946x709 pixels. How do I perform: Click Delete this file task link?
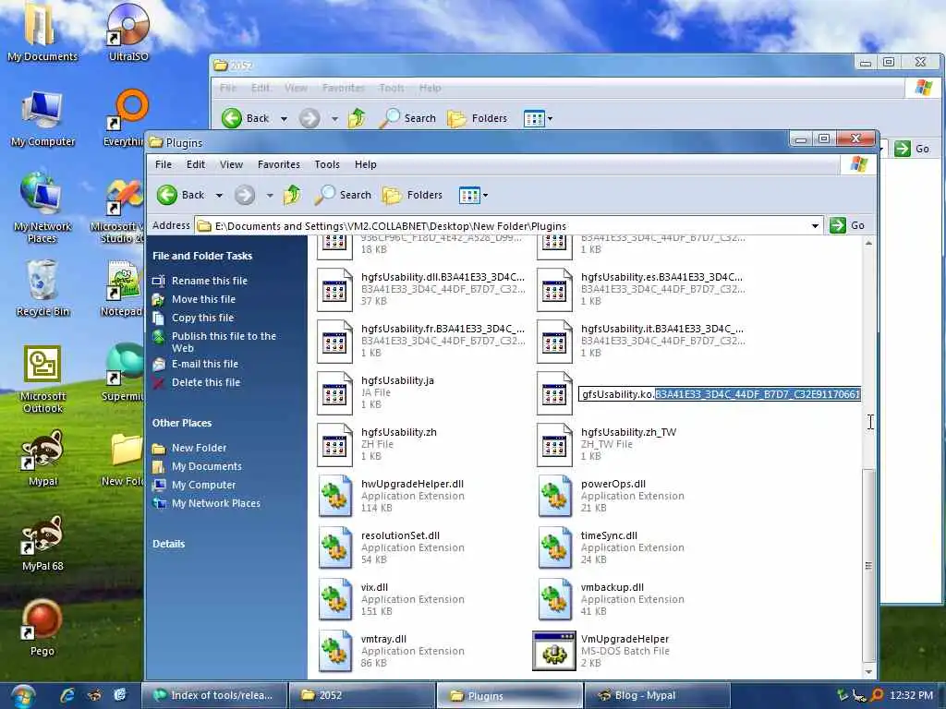[x=206, y=382]
